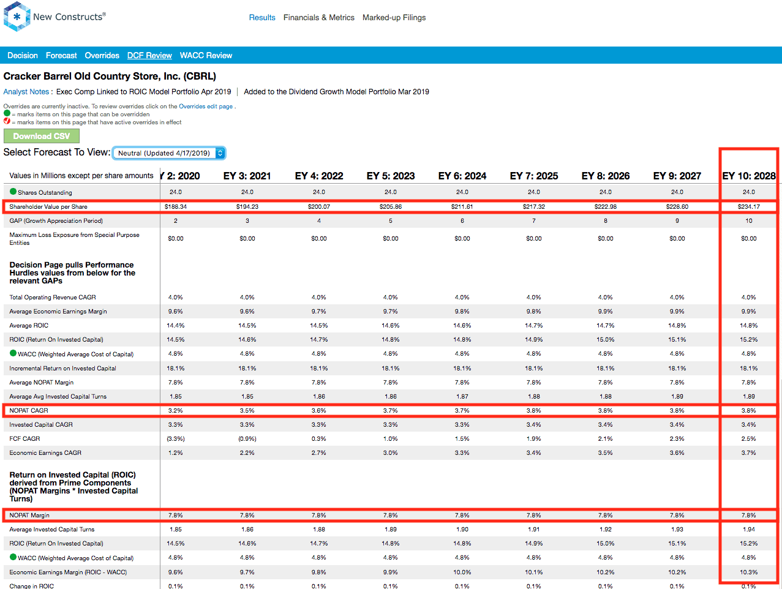782x589 pixels.
Task: Click the New Constructs logo
Action: point(55,17)
